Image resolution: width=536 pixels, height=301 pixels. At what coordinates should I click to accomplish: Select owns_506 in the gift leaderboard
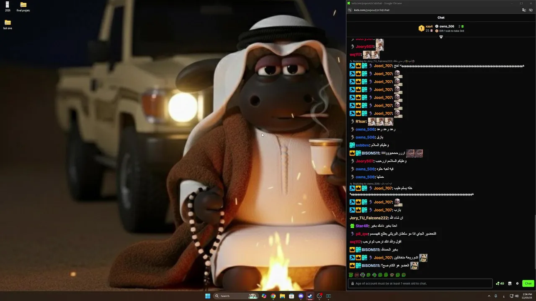point(447,26)
